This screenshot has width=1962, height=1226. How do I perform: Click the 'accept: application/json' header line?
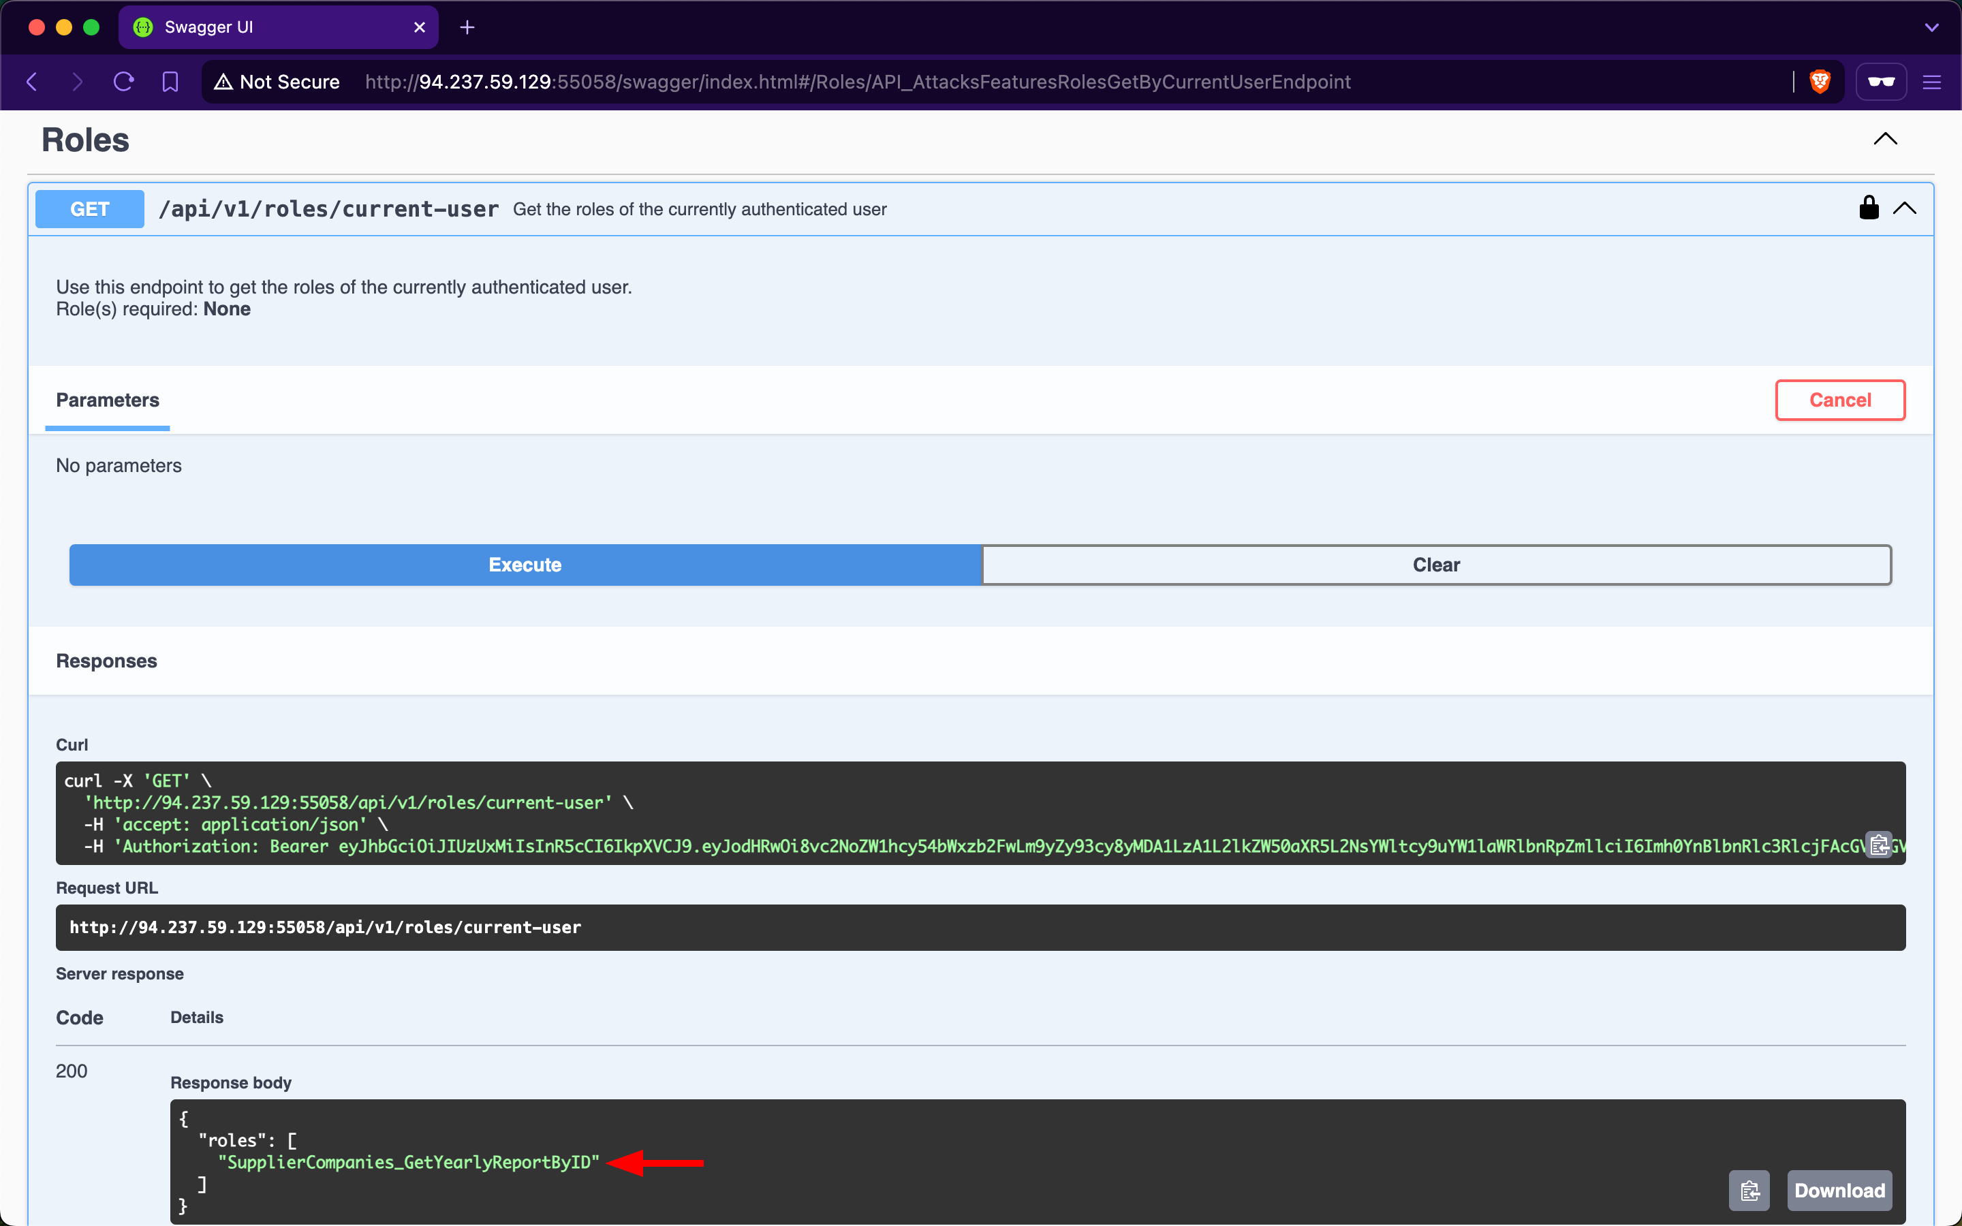tap(236, 825)
